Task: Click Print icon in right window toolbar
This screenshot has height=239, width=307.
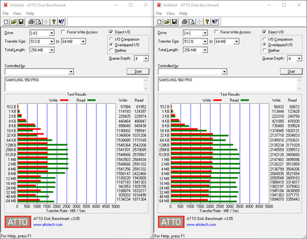Action: coord(184,22)
